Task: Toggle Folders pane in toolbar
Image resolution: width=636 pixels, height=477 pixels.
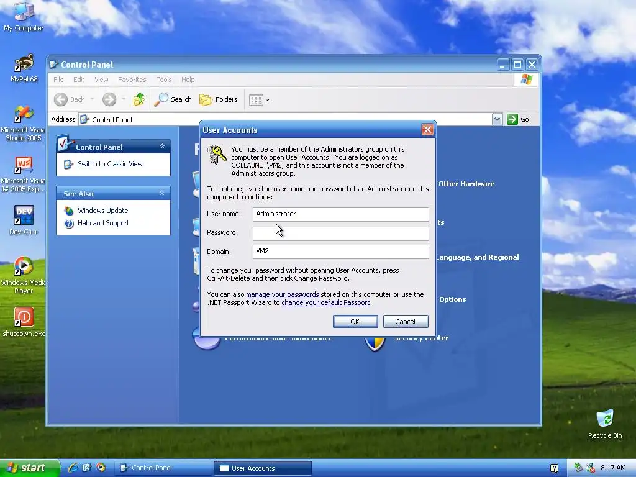Action: click(x=219, y=99)
